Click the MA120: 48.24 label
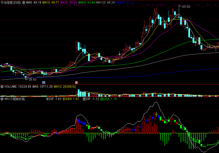This screenshot has width=219, height=153. (x=106, y=3)
